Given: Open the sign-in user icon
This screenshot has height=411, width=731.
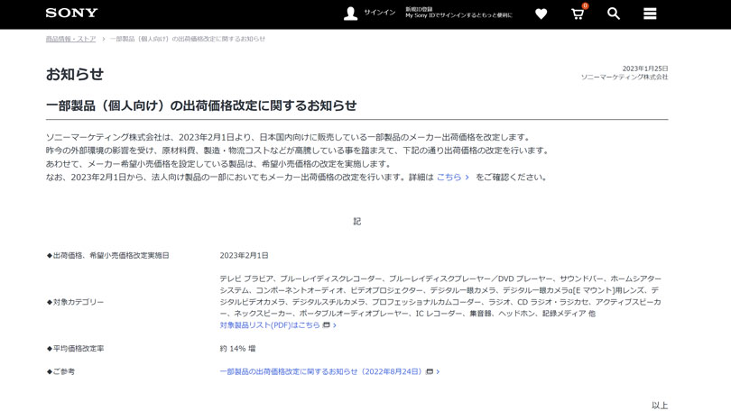Looking at the screenshot, I should click(350, 14).
